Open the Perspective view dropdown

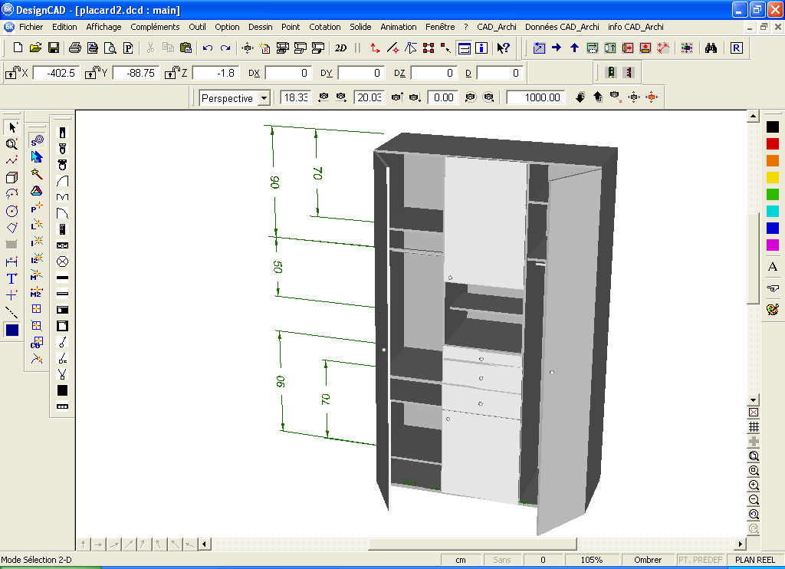[263, 97]
